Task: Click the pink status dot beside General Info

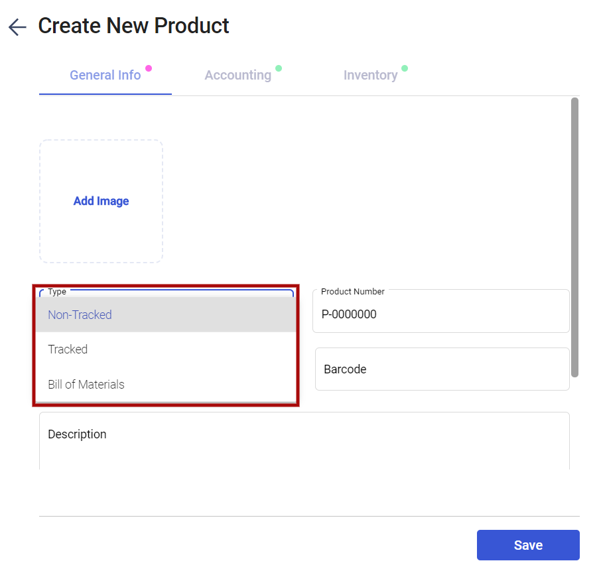Action: (x=149, y=68)
